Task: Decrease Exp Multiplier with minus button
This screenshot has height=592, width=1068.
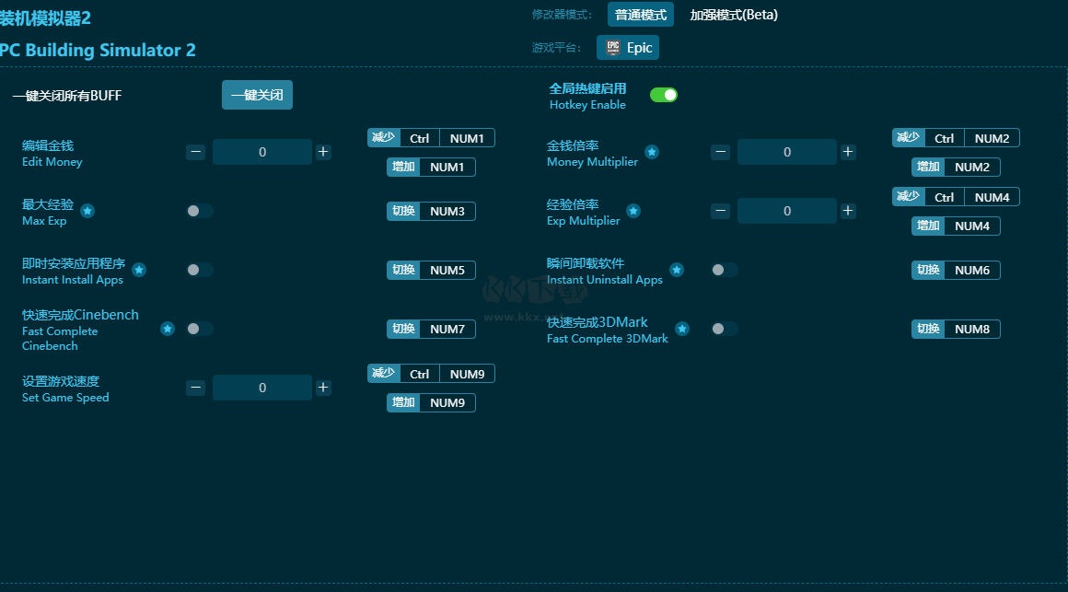Action: click(720, 211)
